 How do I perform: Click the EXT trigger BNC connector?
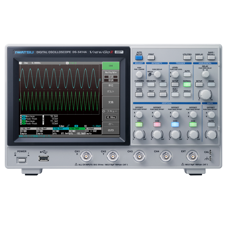coord(192,156)
